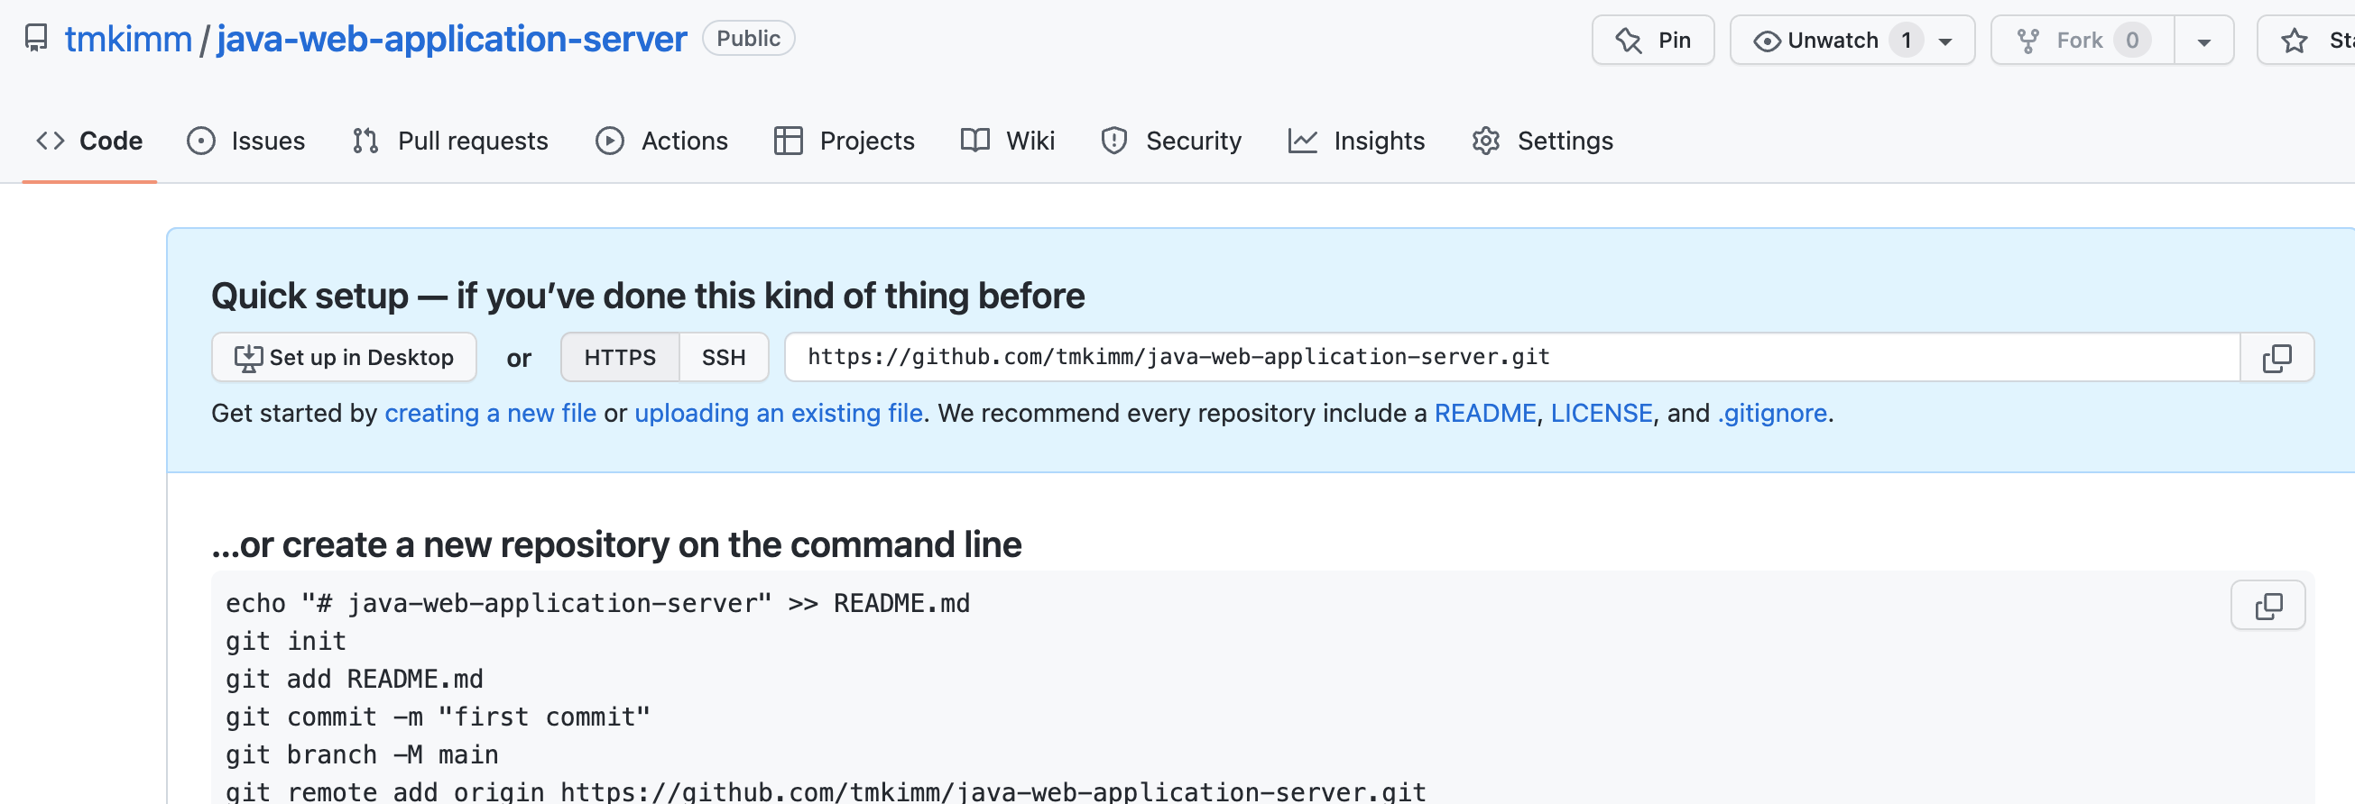This screenshot has width=2355, height=804.
Task: Pin this repository with the Pin button
Action: [x=1652, y=41]
